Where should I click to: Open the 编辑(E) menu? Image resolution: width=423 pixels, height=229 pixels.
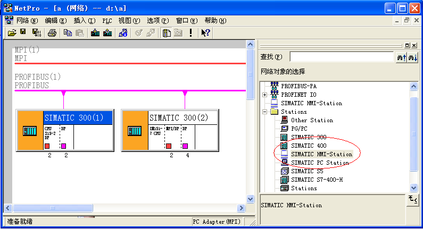[x=56, y=21]
